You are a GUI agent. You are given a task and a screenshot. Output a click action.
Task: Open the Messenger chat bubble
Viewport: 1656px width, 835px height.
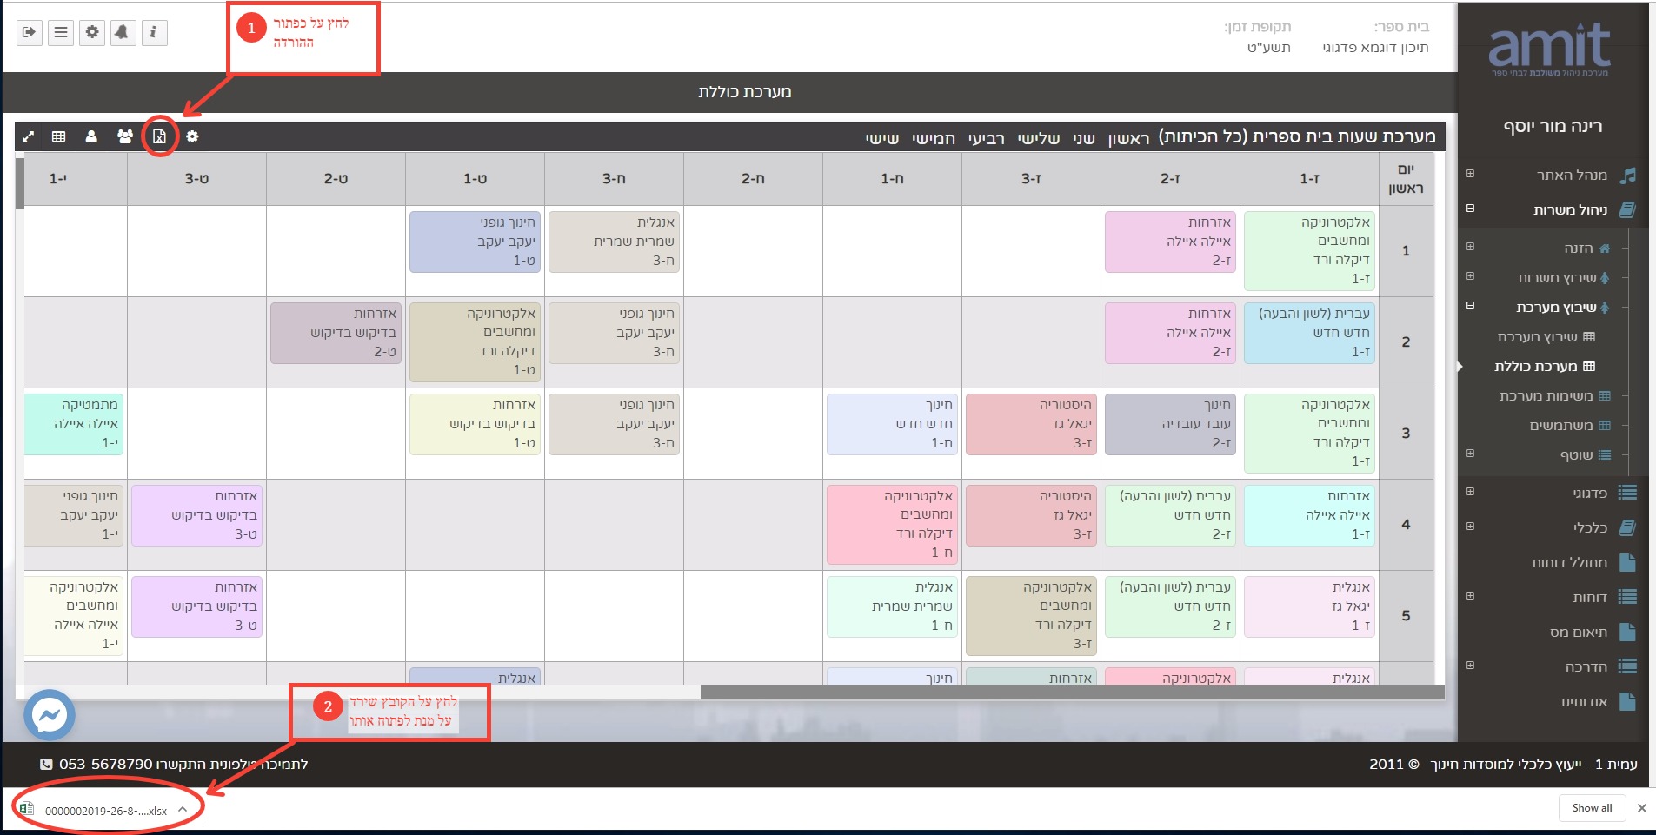tap(50, 715)
